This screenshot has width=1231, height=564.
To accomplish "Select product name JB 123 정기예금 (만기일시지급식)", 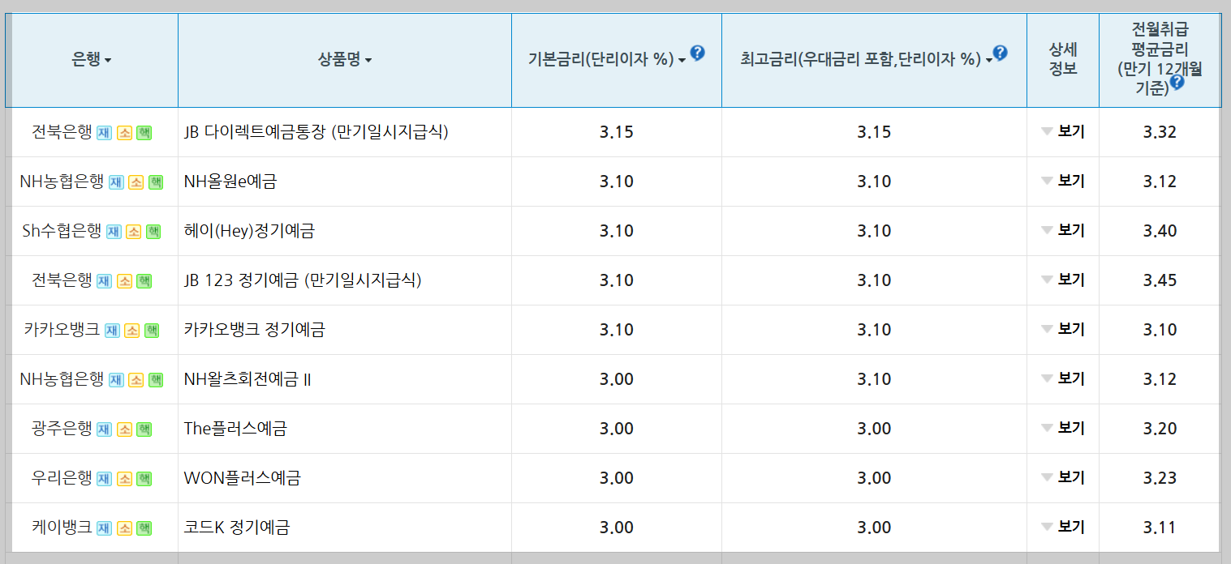I will coord(303,280).
